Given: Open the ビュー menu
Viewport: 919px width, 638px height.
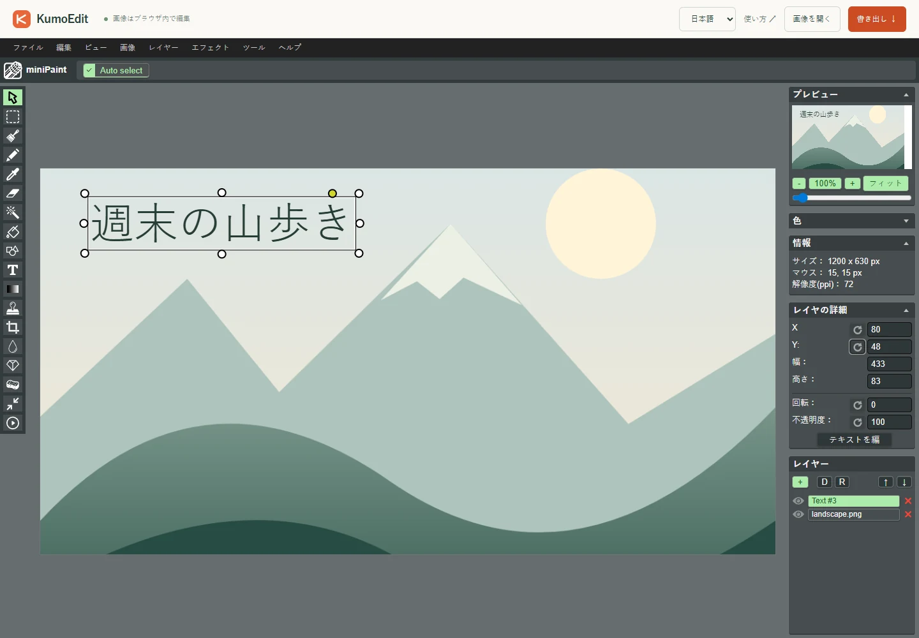Looking at the screenshot, I should [96, 47].
